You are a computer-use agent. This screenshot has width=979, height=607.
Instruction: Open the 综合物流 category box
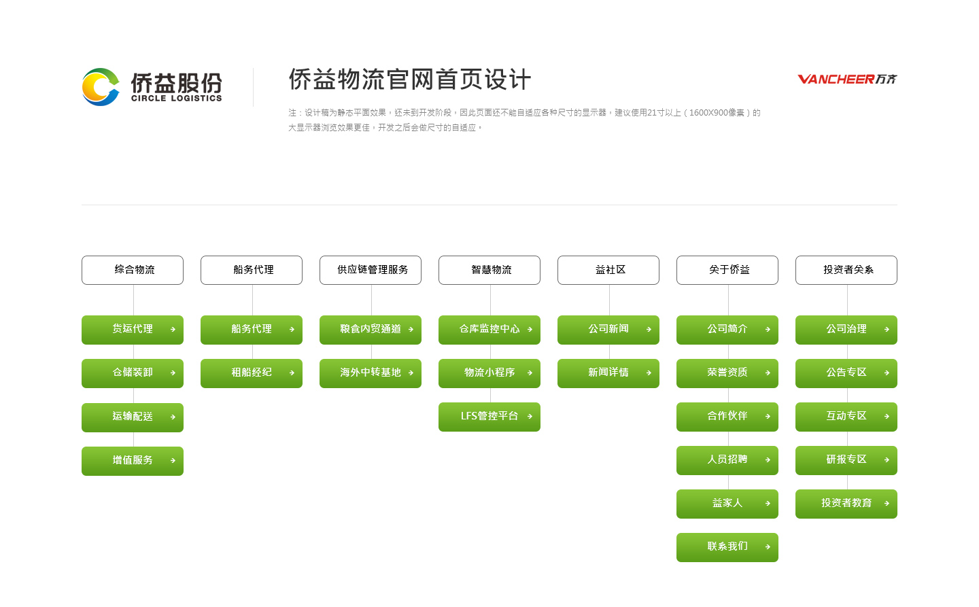(x=133, y=270)
